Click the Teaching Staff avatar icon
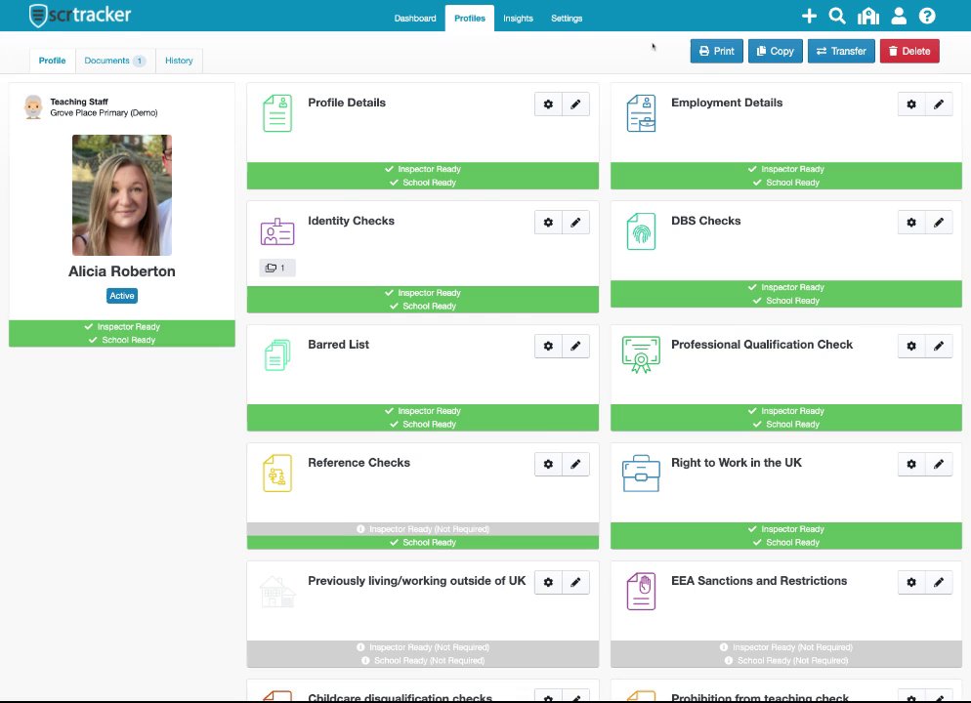The image size is (971, 703). click(x=33, y=106)
